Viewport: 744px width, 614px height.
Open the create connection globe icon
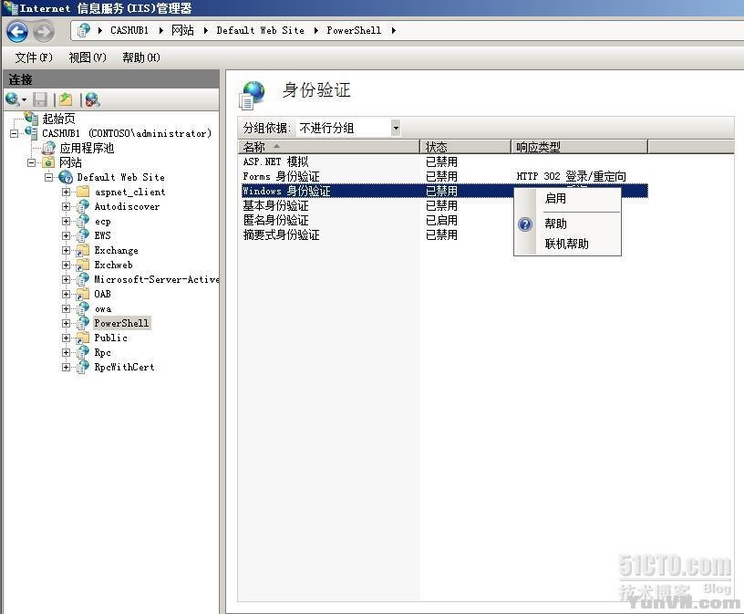pyautogui.click(x=13, y=99)
